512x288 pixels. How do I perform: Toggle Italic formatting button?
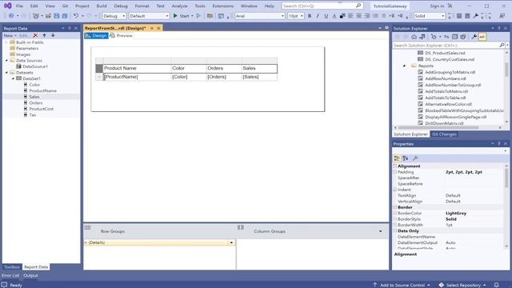(x=318, y=16)
